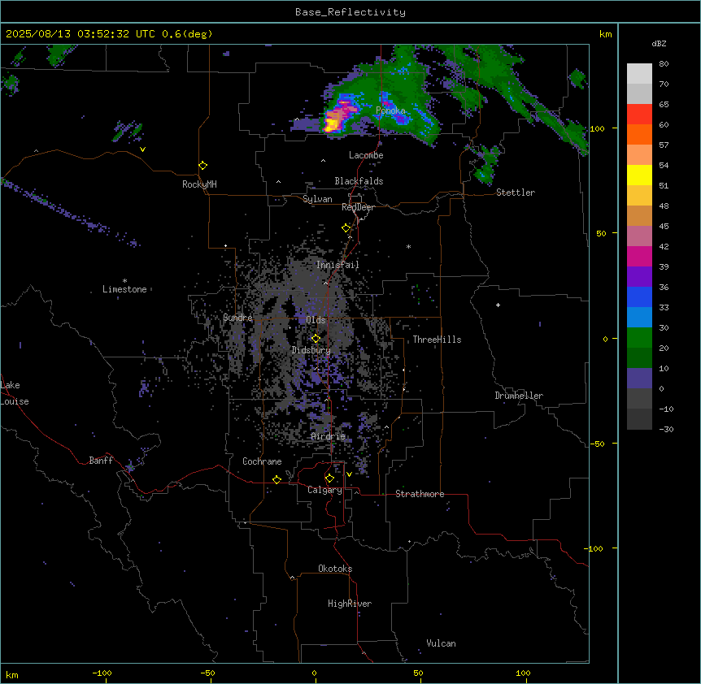Click the Okotoks label
The image size is (701, 684).
[335, 569]
